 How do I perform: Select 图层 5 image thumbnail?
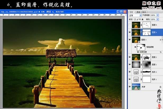tap(136, 25)
